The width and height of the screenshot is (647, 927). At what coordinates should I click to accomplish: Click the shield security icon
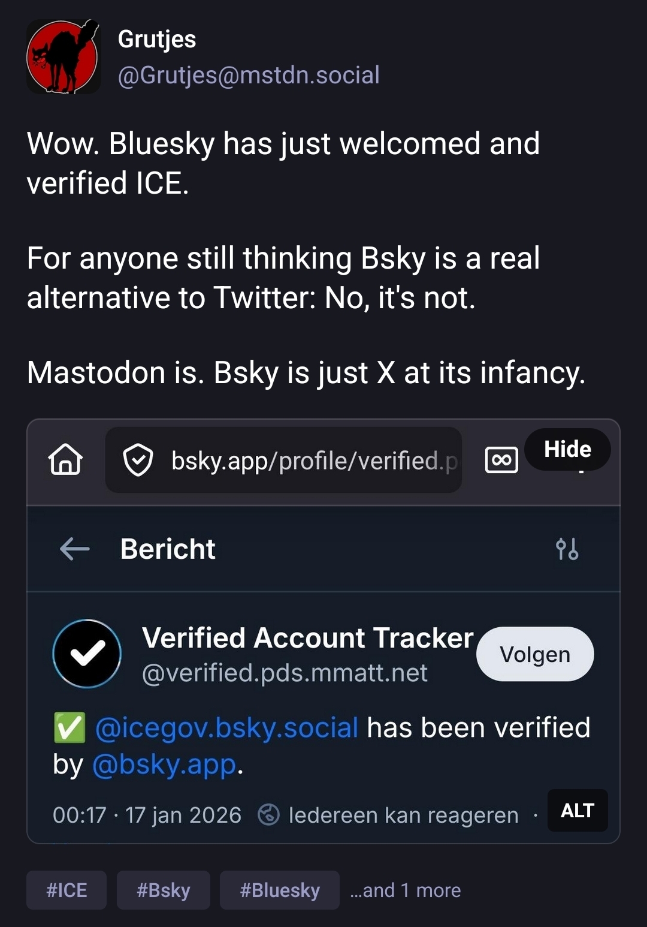point(138,461)
